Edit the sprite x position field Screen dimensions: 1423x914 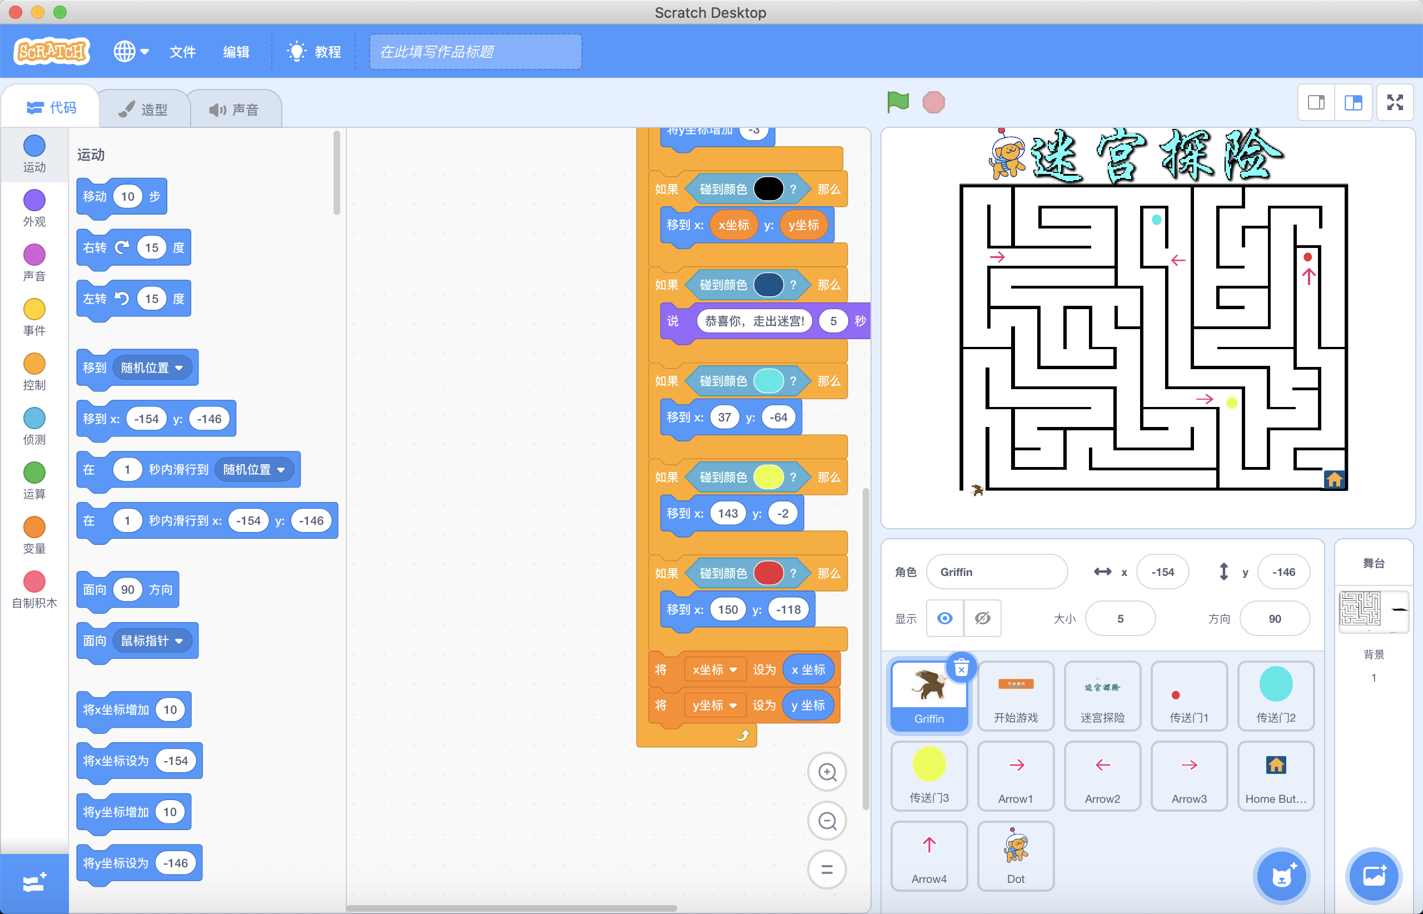(x=1162, y=572)
